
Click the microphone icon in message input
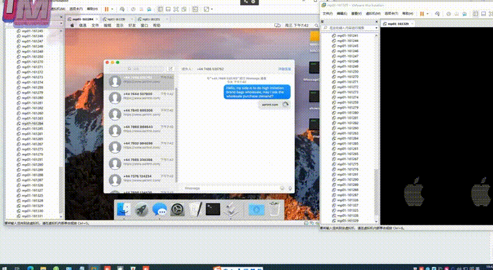(290, 188)
